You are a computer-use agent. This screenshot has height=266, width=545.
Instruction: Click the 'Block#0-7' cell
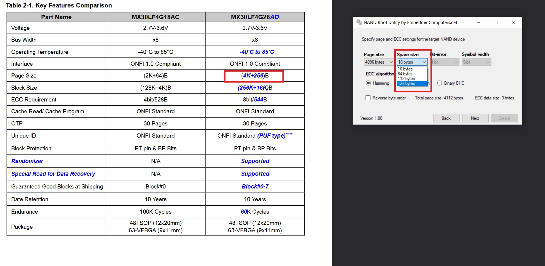(x=255, y=186)
